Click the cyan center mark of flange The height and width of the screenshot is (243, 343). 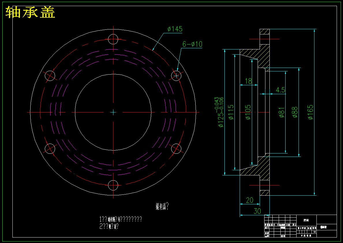coord(113,112)
